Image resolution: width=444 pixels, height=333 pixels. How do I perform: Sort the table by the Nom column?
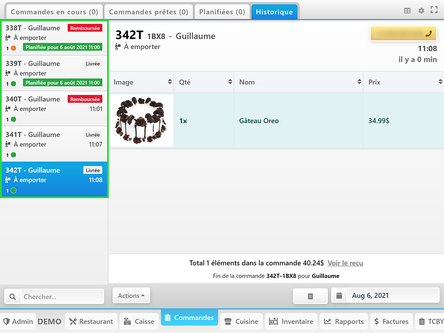[359, 82]
